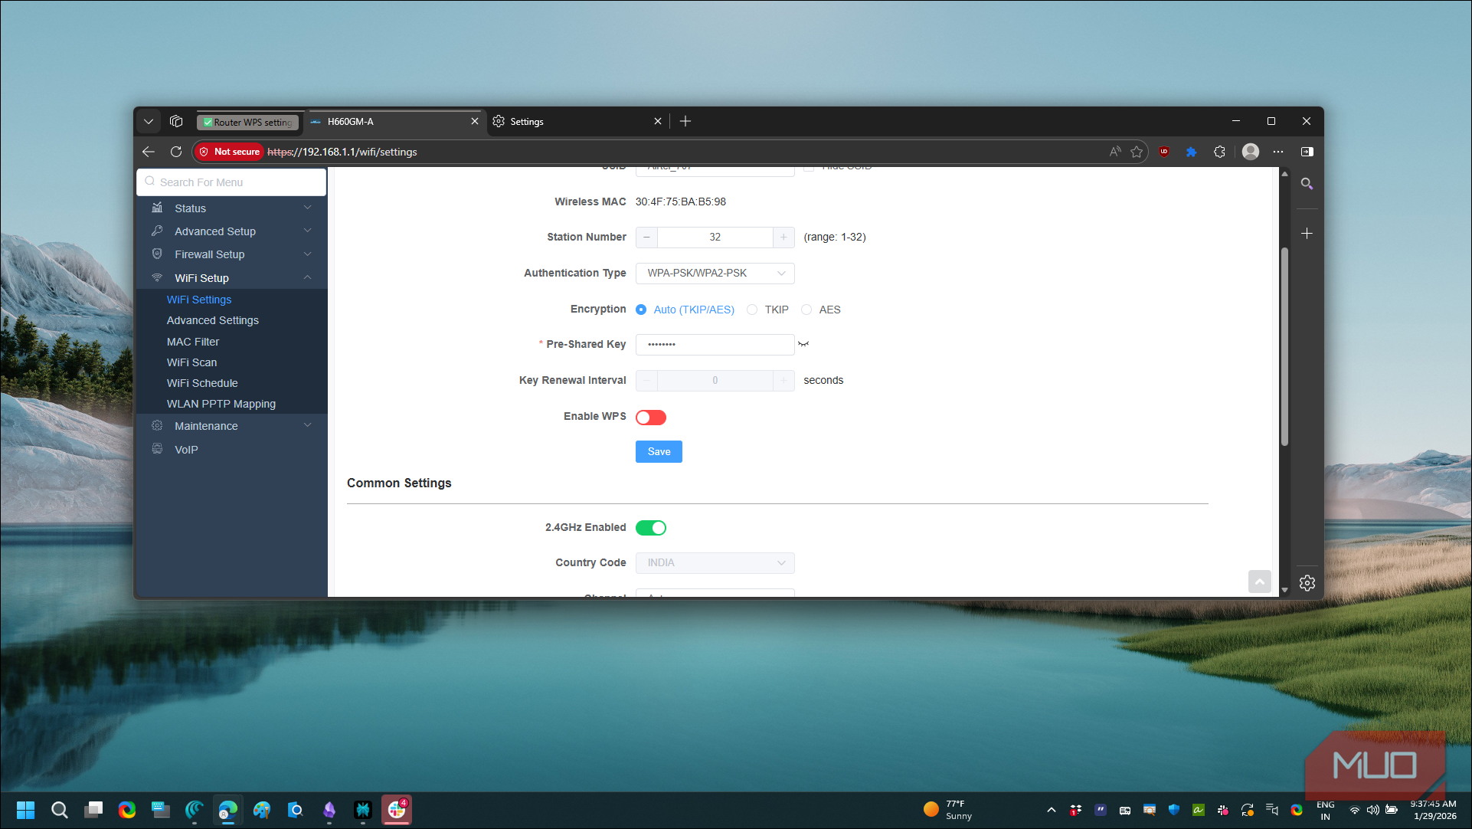Toggle the Enable WPS switch
Image resolution: width=1472 pixels, height=829 pixels.
pos(650,417)
